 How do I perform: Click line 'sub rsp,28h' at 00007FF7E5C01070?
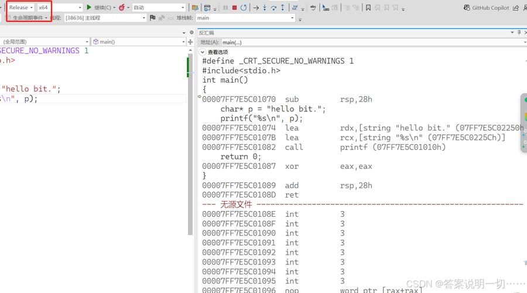pyautogui.click(x=287, y=99)
